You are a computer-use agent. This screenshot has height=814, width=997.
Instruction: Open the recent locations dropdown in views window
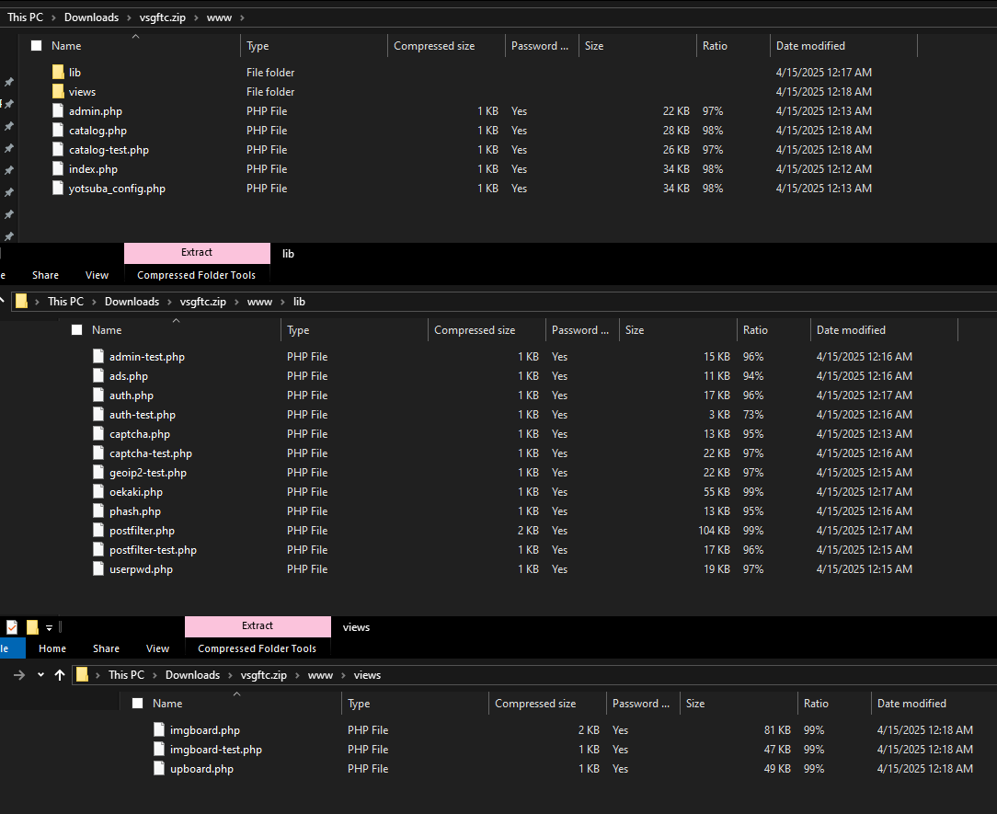(x=40, y=675)
